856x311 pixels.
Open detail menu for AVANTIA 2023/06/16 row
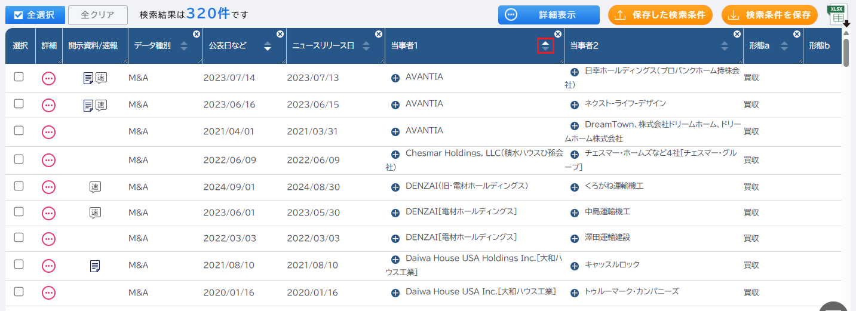point(49,105)
